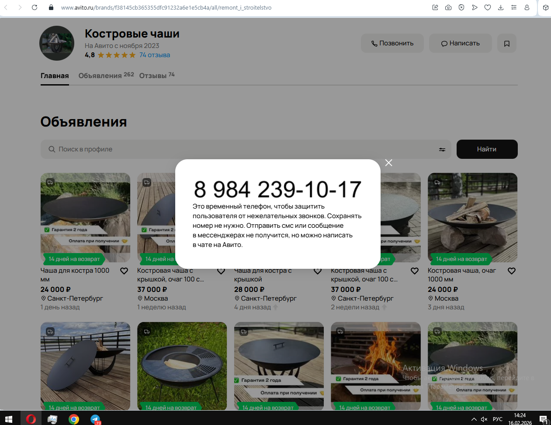
Task: Click phone number 8 984 239-10-17
Action: [277, 189]
